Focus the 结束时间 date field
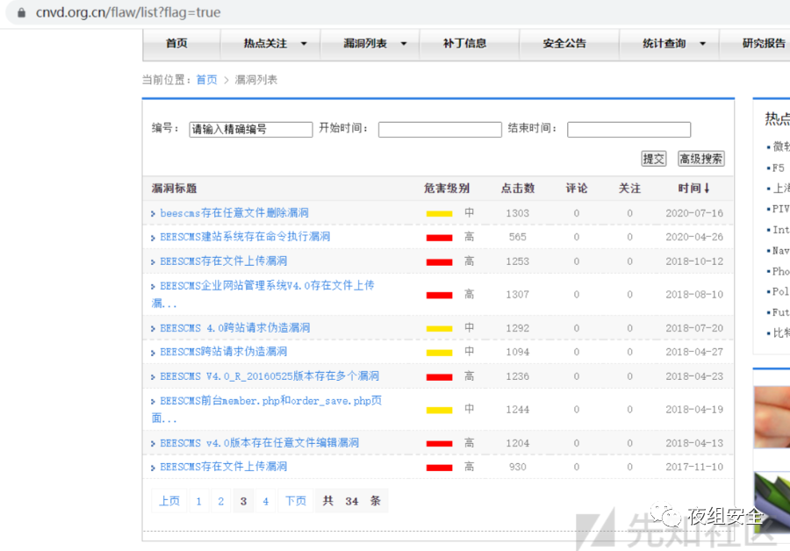The width and height of the screenshot is (790, 551). point(628,130)
